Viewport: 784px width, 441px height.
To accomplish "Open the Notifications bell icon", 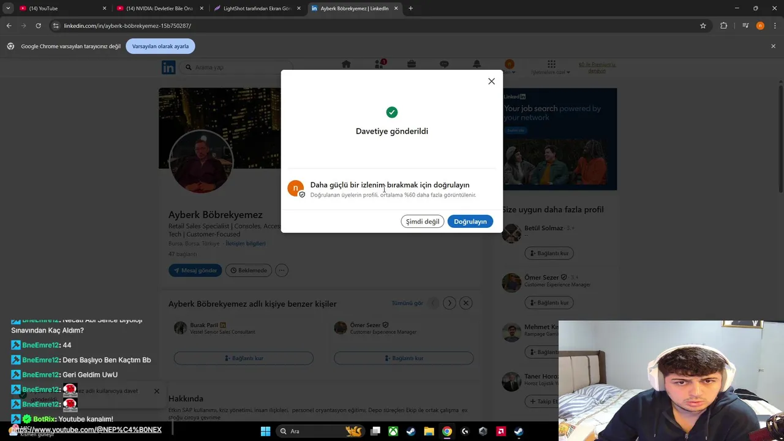I will pyautogui.click(x=477, y=65).
